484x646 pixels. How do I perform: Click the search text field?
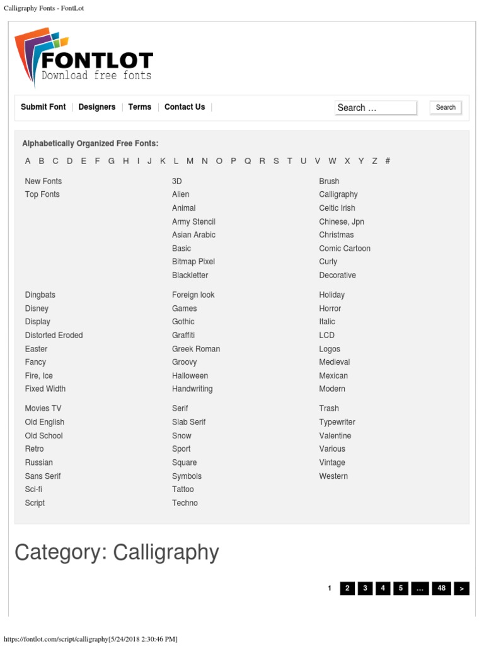376,108
